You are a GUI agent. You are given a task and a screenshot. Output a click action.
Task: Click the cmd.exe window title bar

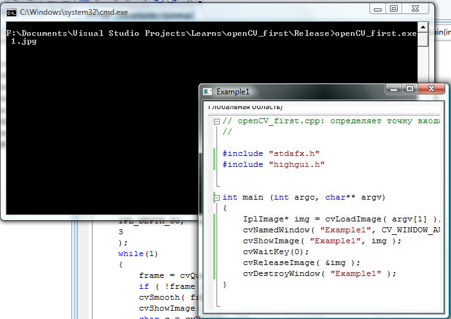pos(193,11)
